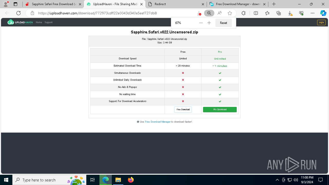Switch to Free Download Manager tab
Viewport: 329px width, 185px height.
(x=237, y=4)
